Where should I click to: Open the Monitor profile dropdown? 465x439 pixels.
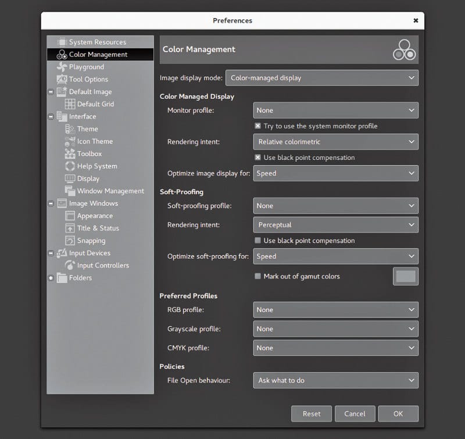click(335, 110)
